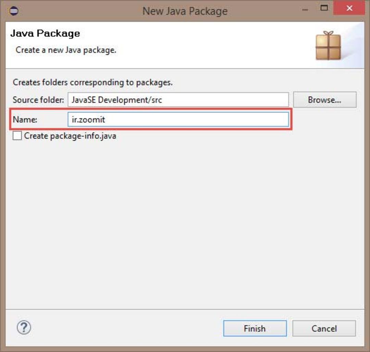Click Finish to create the package

click(255, 328)
